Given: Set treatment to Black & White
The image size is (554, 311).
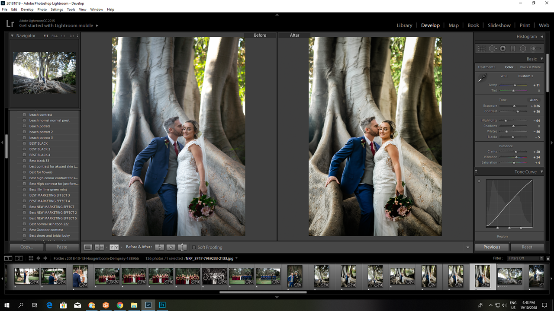Looking at the screenshot, I should tap(530, 67).
